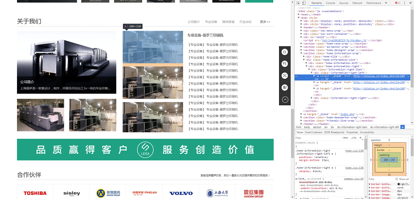Select the 媒体报道 tab in About Us
The width and height of the screenshot is (414, 199).
(x=228, y=22)
